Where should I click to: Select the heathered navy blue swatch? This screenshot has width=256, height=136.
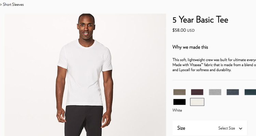233,92
